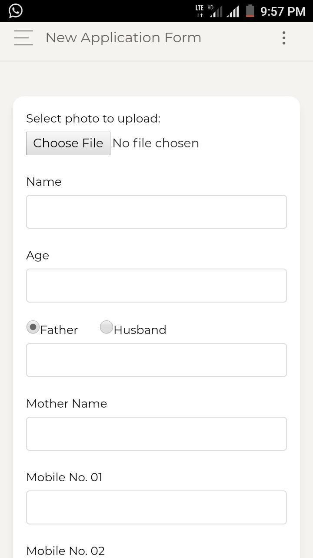Tap the LTE network indicator icon

[x=200, y=11]
